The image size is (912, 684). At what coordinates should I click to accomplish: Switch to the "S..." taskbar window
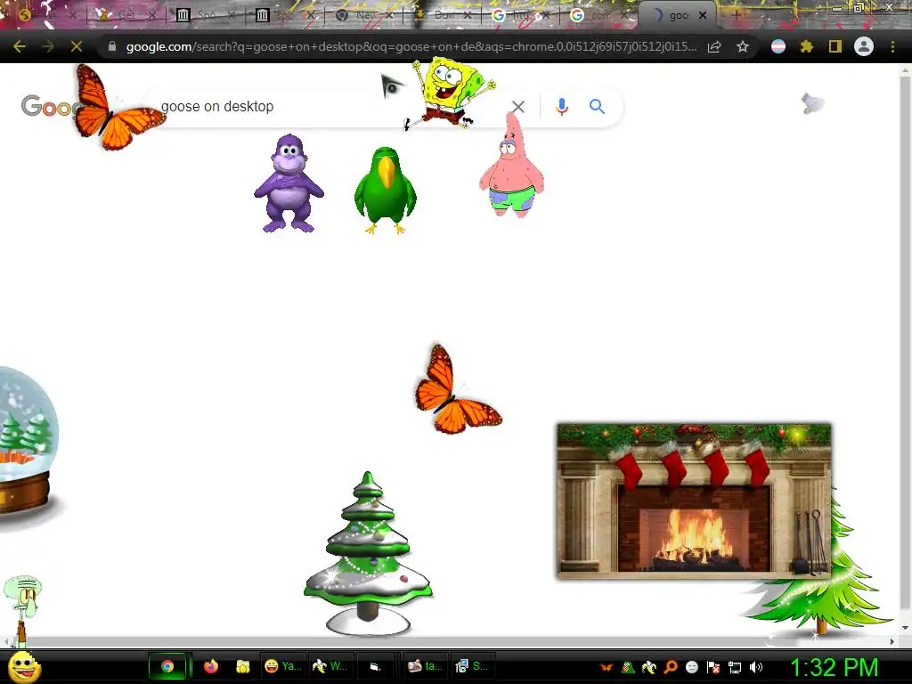[472, 666]
